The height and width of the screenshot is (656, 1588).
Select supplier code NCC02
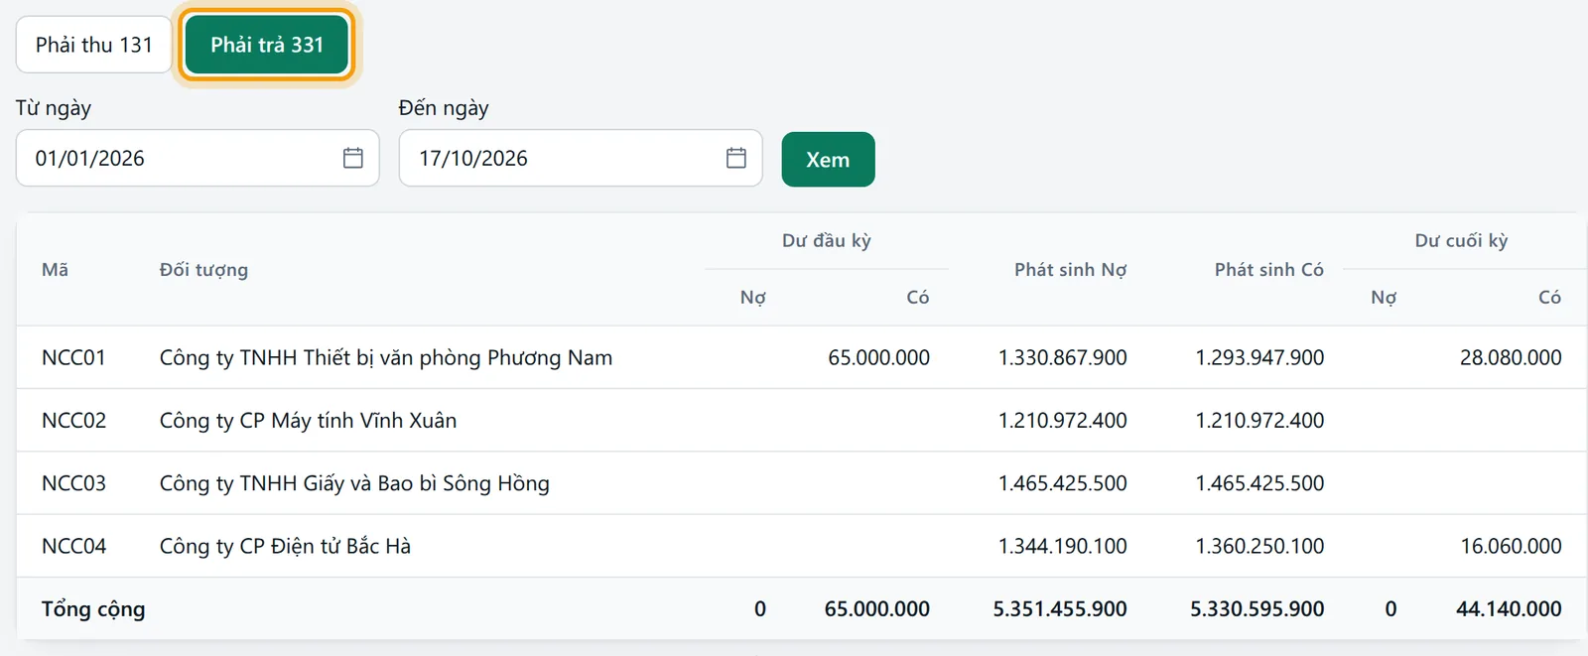click(73, 420)
